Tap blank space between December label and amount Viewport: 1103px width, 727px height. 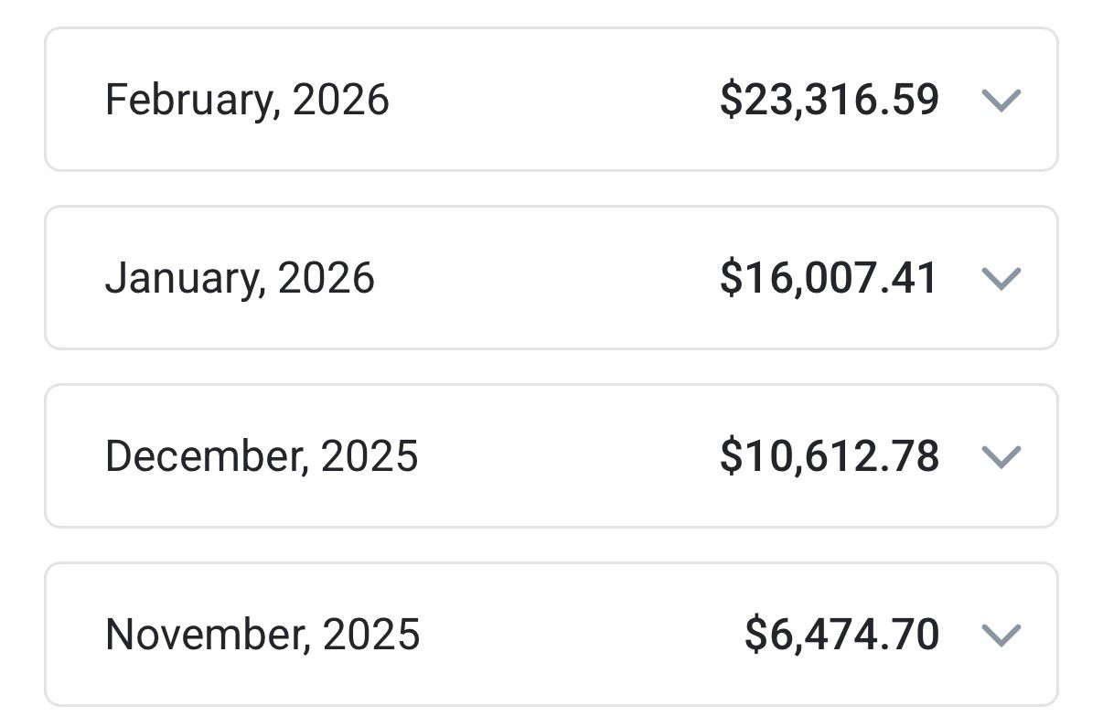569,456
